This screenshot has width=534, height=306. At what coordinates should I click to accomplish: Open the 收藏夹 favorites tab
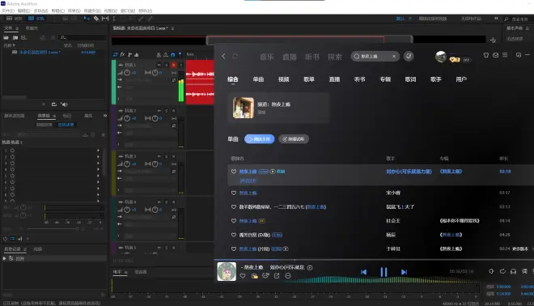(x=32, y=28)
